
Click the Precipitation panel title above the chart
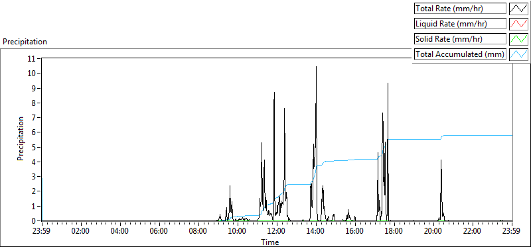pos(25,42)
